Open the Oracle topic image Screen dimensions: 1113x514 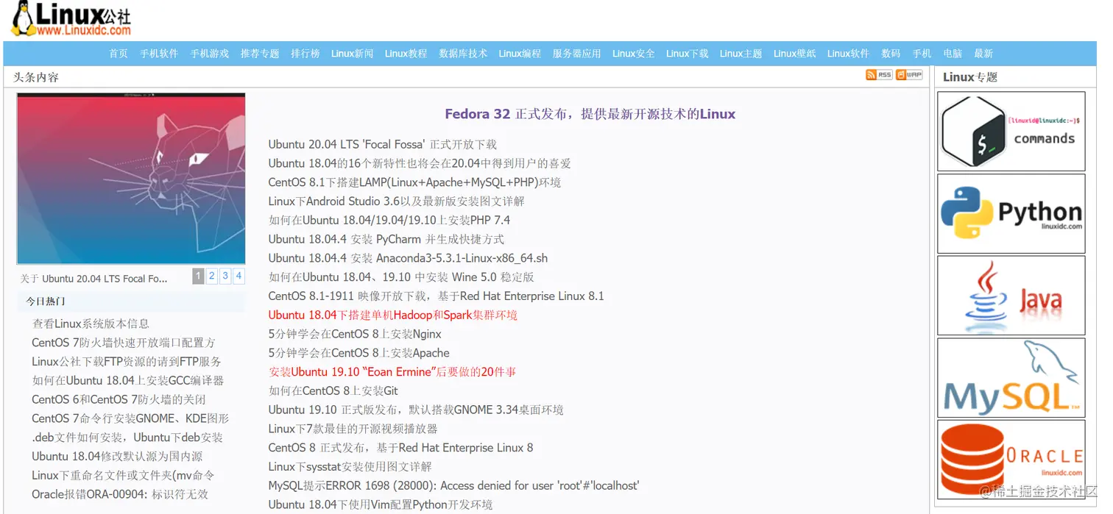click(1011, 460)
